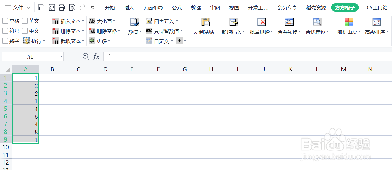Click the Redo arrow icon
The width and height of the screenshot is (392, 170).
(x=82, y=7)
